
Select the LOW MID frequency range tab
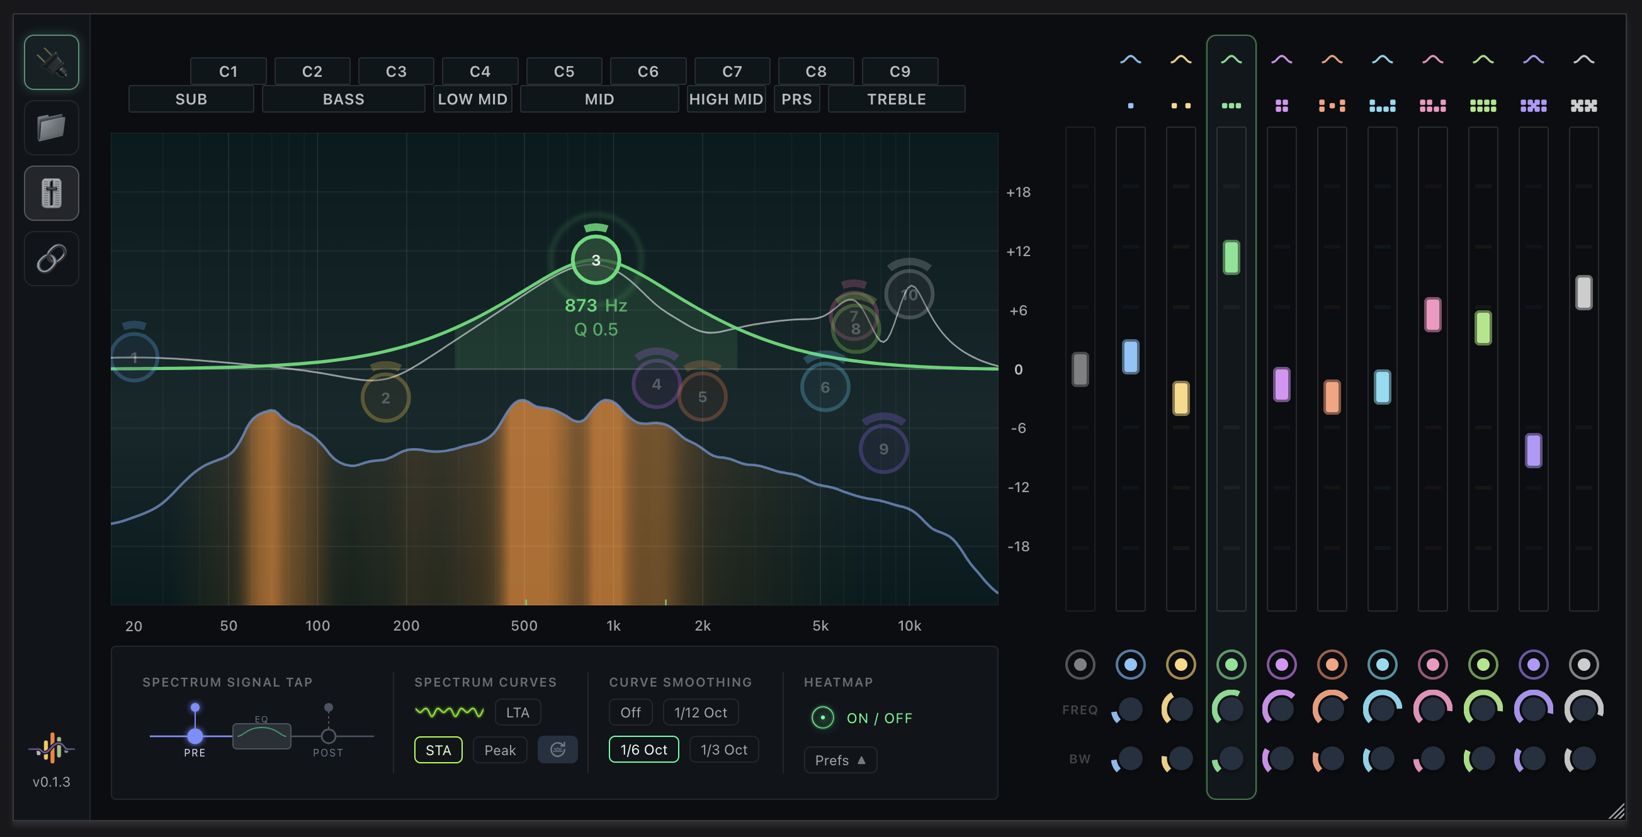pyautogui.click(x=472, y=99)
